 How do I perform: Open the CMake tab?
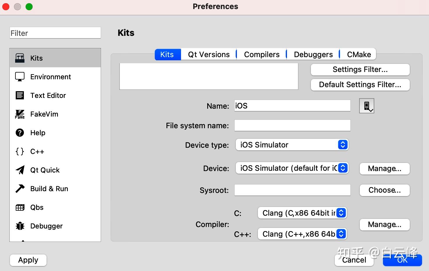(359, 54)
